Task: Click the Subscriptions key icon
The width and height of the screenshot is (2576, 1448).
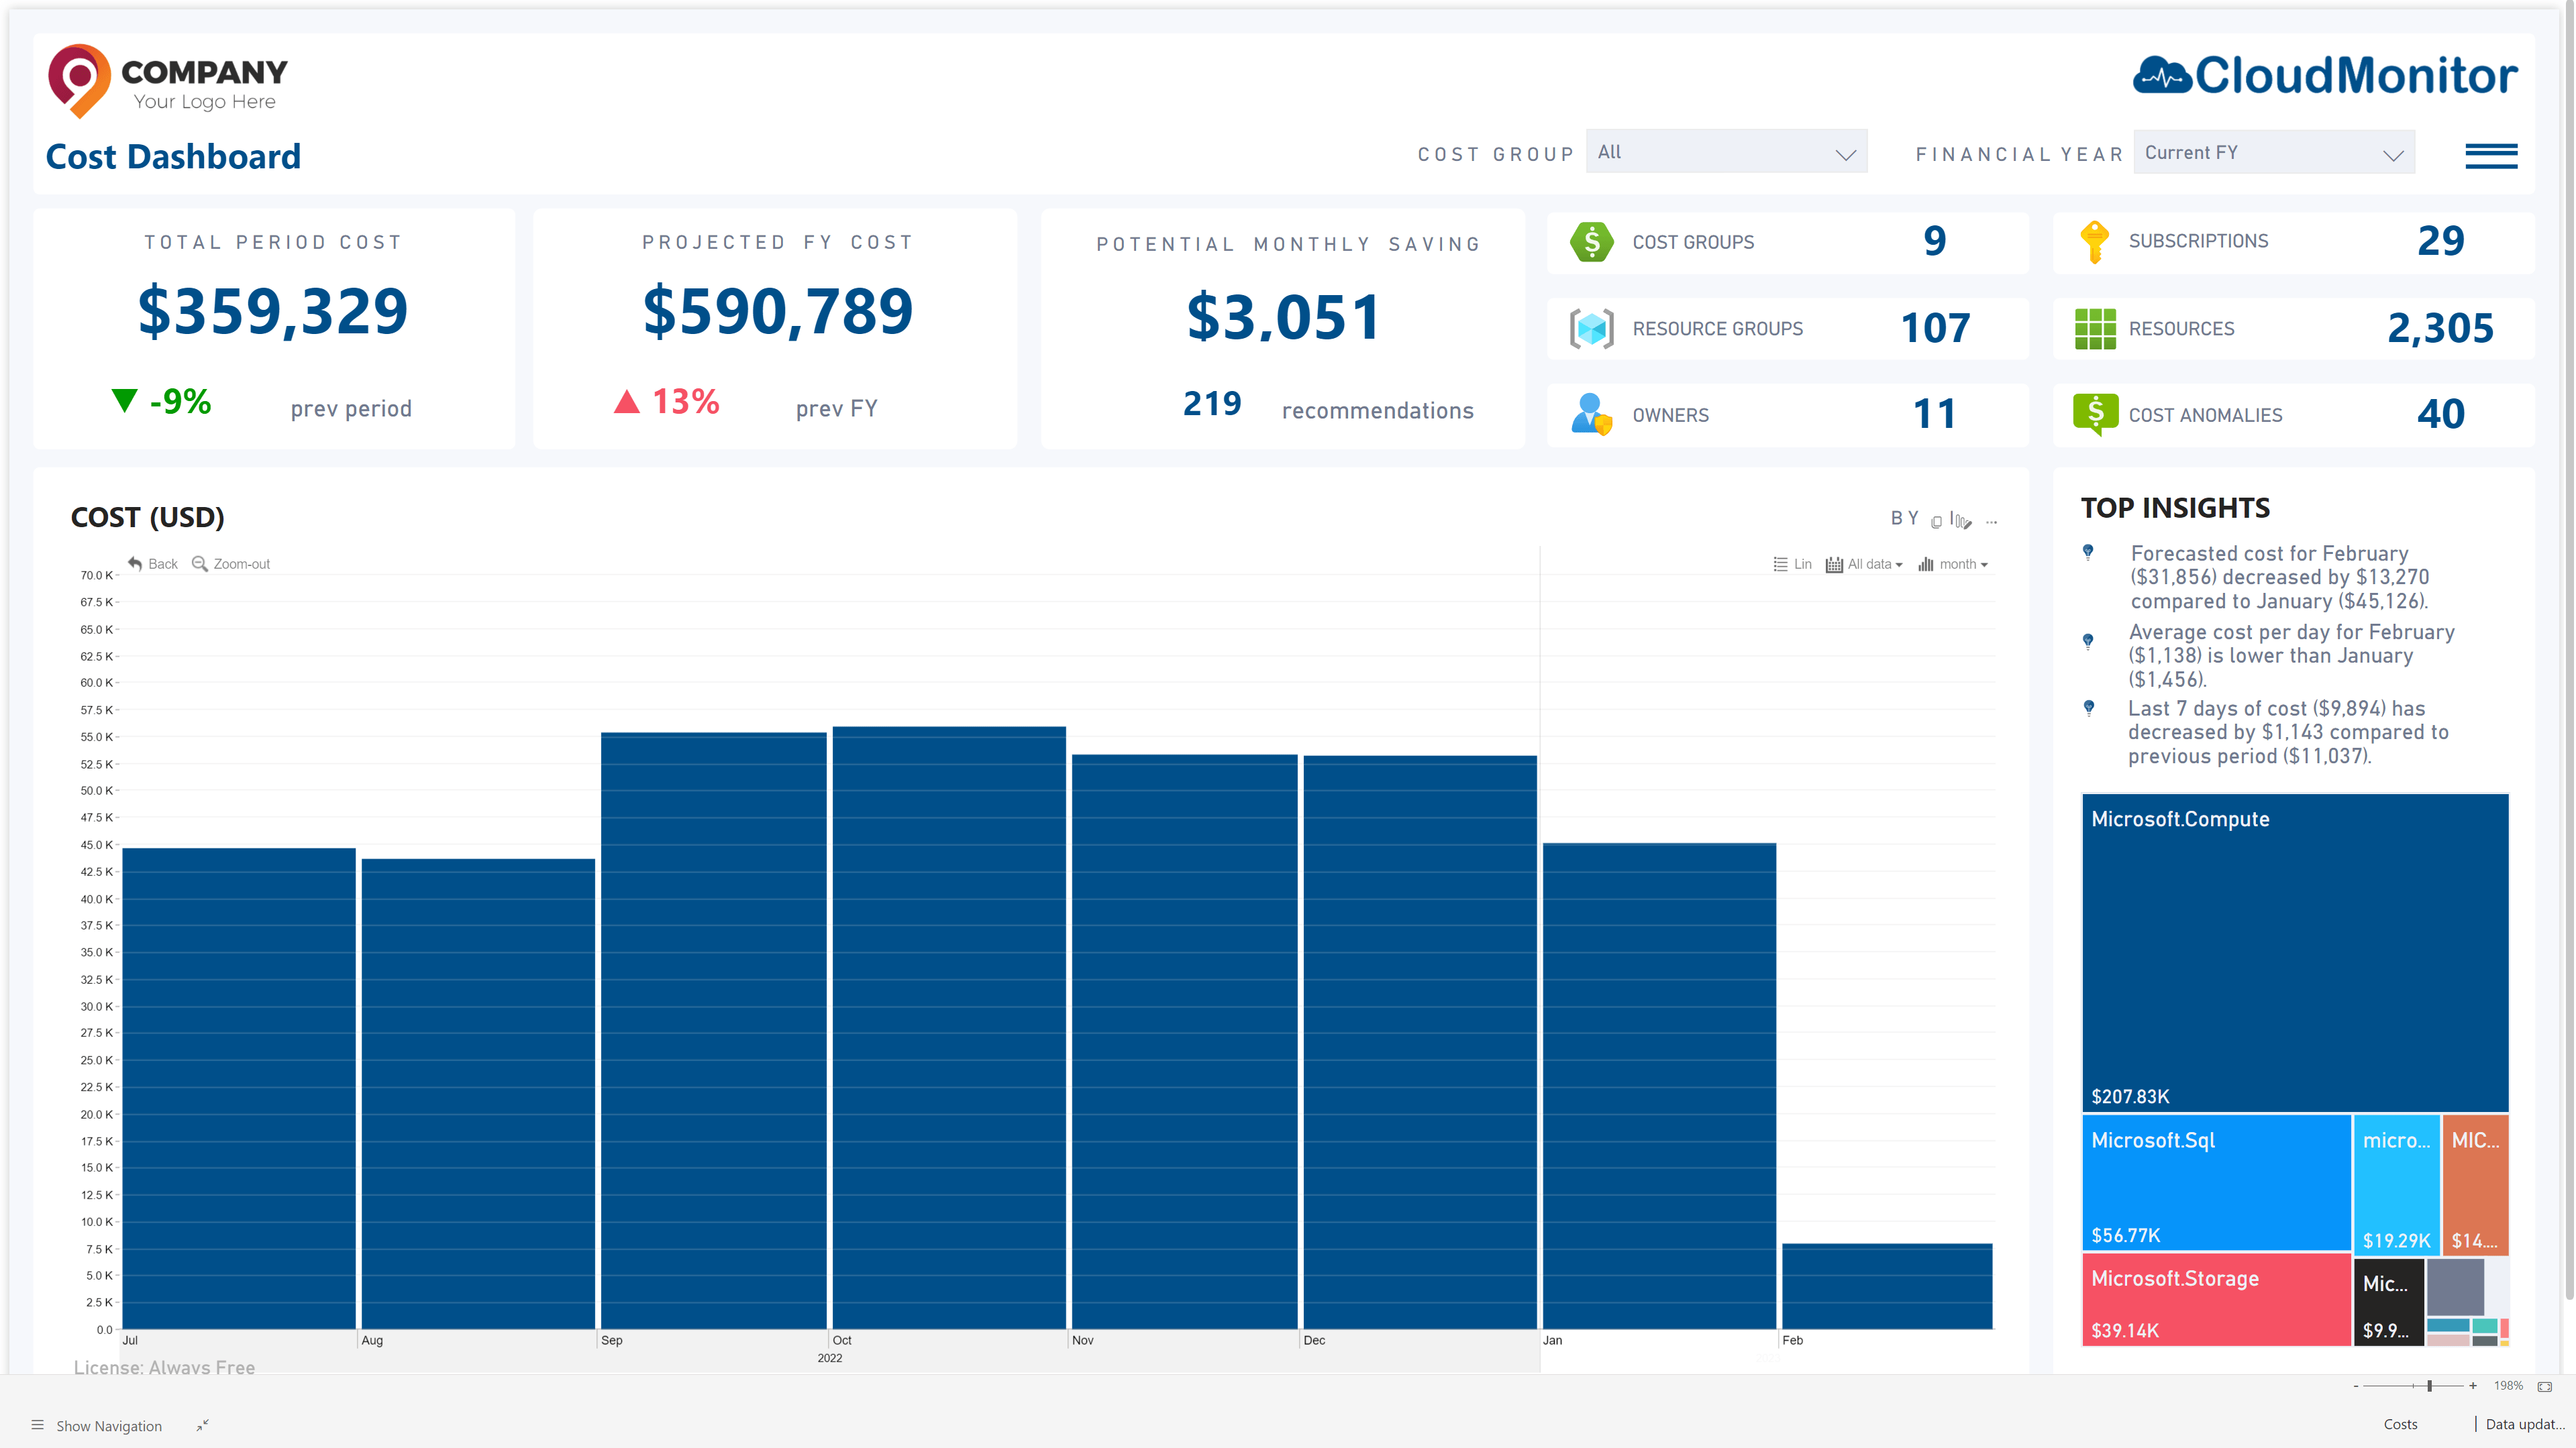Action: tap(2094, 241)
